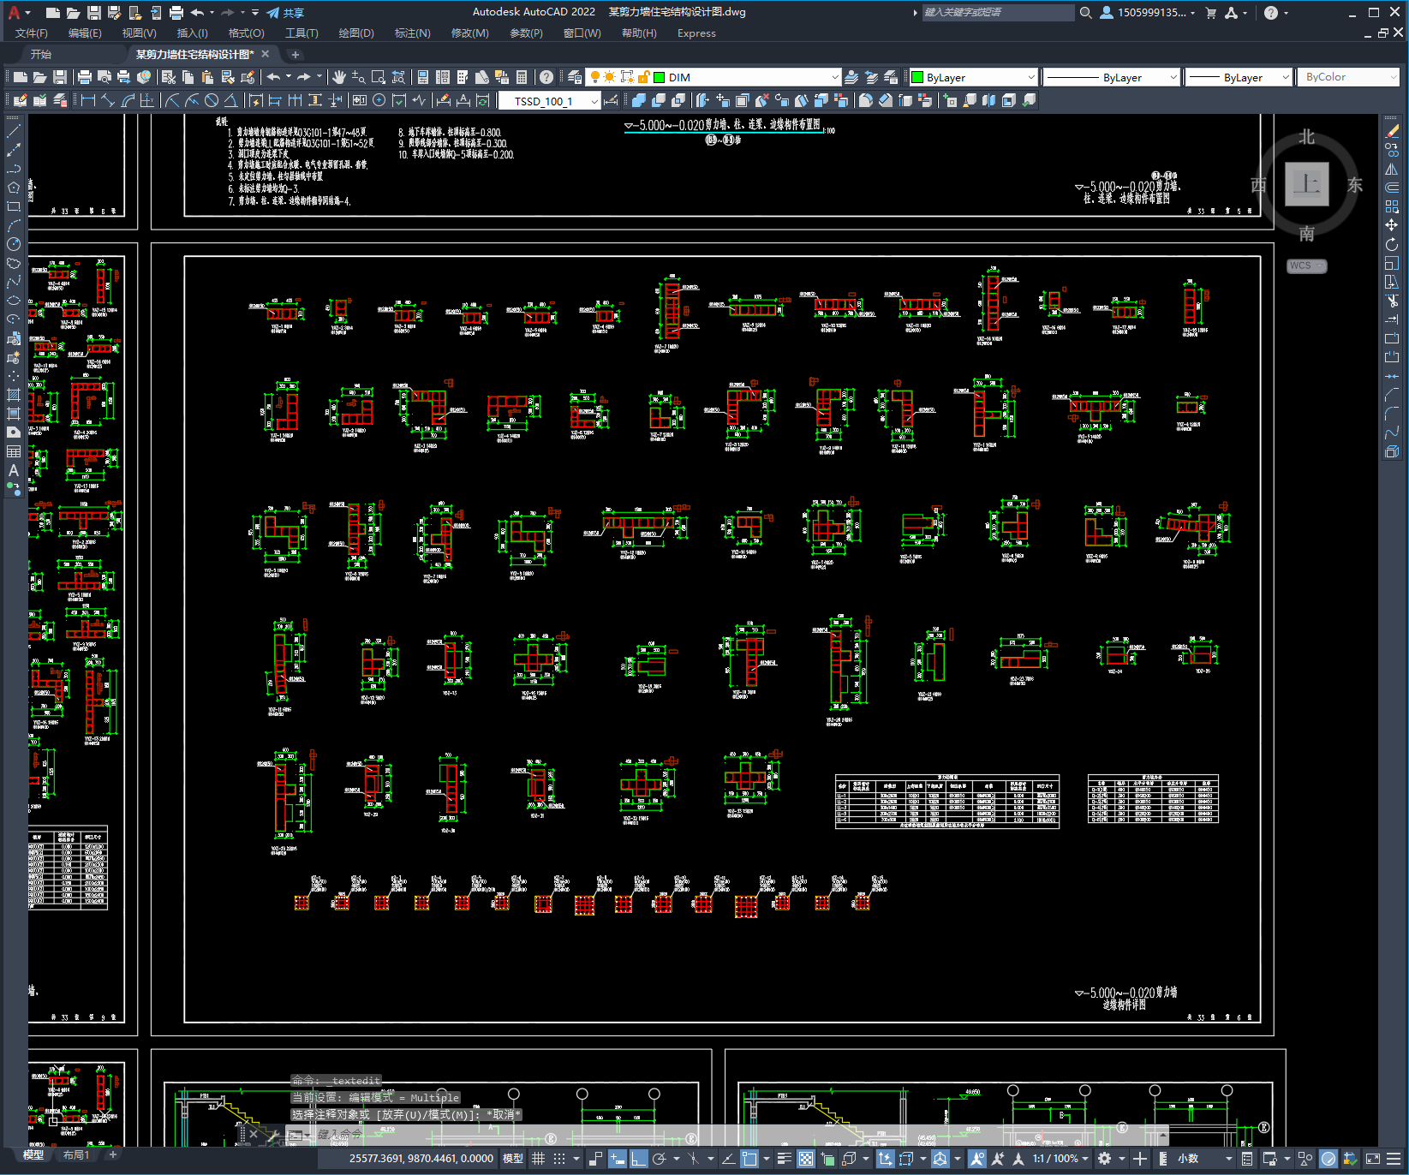Select the Diameter dimension tool

click(212, 100)
